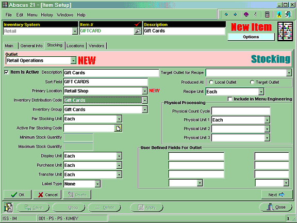The width and height of the screenshot is (297, 223).
Task: Click the Save button
Action: pyautogui.click(x=33, y=208)
